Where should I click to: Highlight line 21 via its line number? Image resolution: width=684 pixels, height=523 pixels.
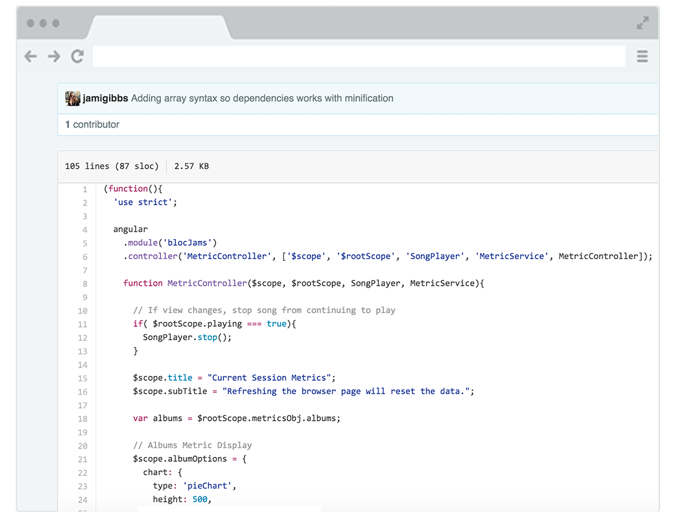pos(82,459)
